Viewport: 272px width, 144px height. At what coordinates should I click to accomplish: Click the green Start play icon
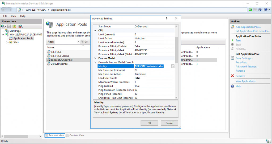point(232,40)
